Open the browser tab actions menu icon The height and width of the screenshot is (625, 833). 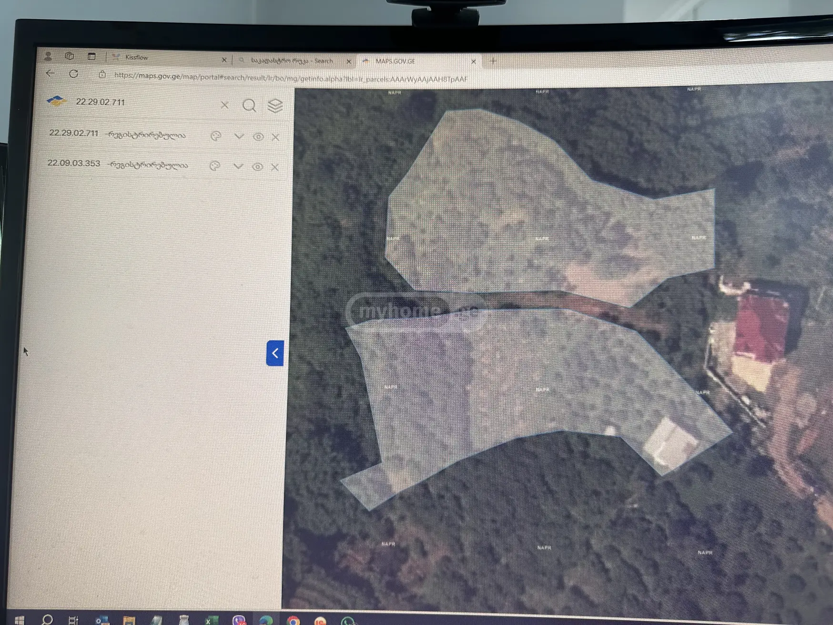coord(91,56)
